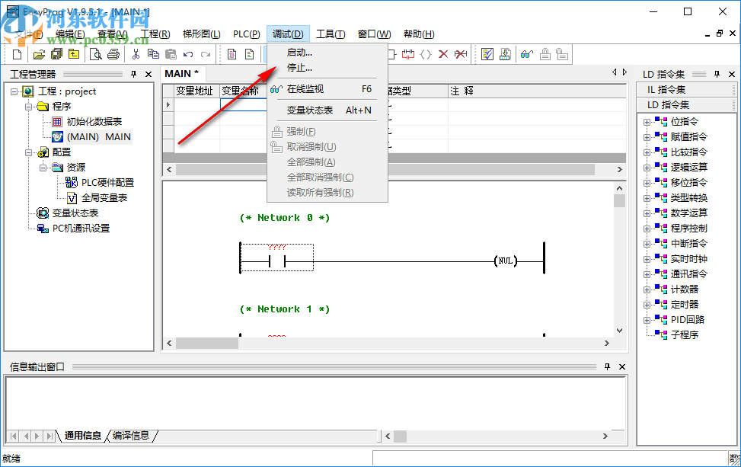Choose 在线监视 F6 menu entry
741x467 pixels.
pyautogui.click(x=327, y=89)
